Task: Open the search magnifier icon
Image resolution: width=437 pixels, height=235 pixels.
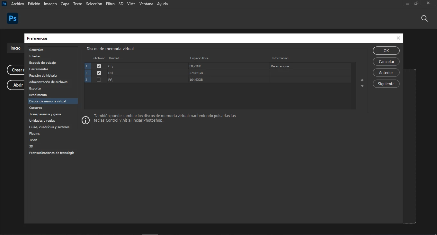Action: [424, 19]
